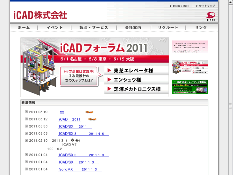Screen dimensions: 233x175
Task: Go to the ホーム menu item
Action: click(24, 28)
